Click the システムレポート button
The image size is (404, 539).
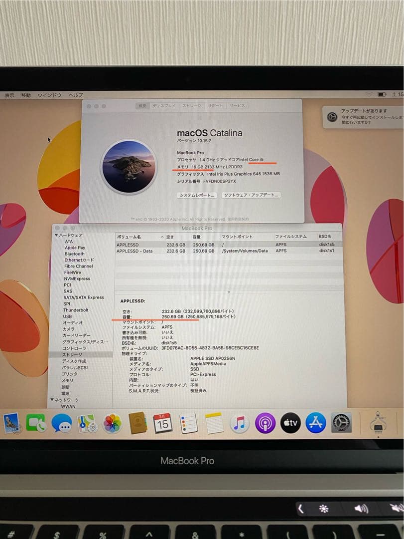(197, 195)
